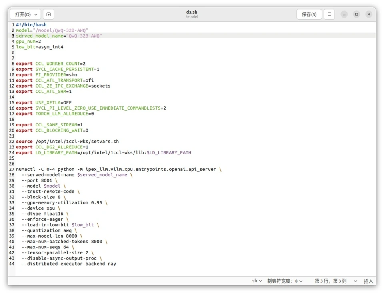Click export TORCH_LLM_ALLREDUCE=0 line
Screen dimensions: 384x294
(55, 114)
